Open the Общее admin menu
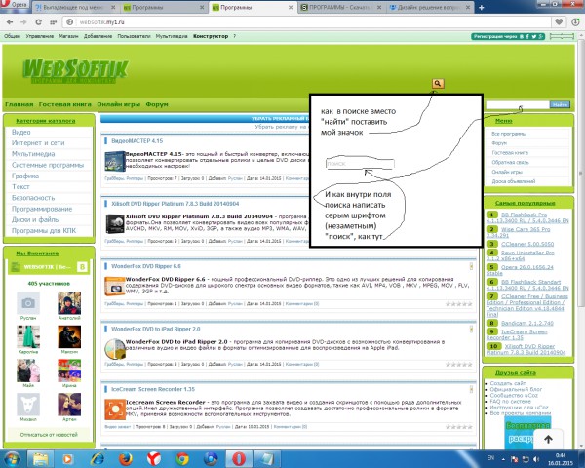This screenshot has height=468, width=585. pyautogui.click(x=12, y=36)
